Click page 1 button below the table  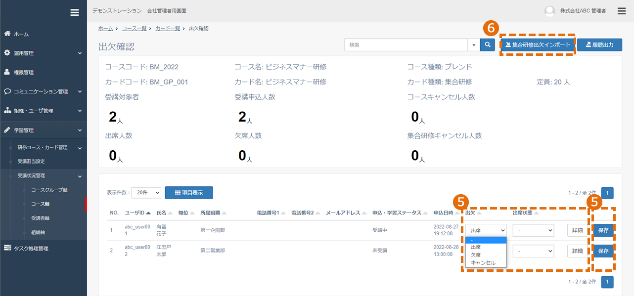607,282
